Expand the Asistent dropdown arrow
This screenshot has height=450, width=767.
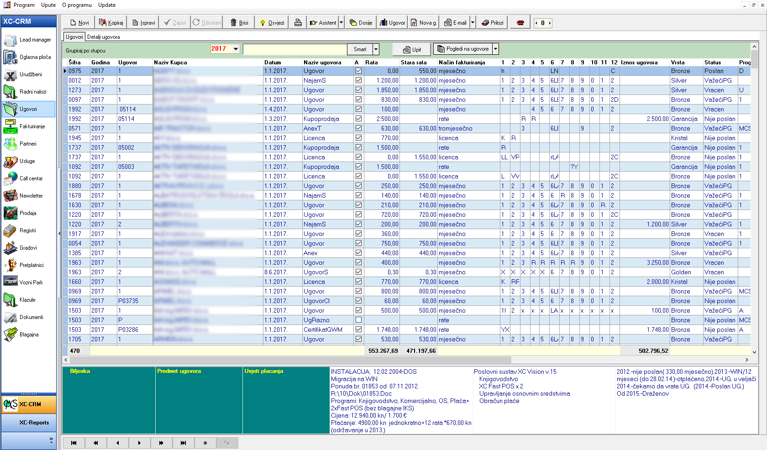(x=341, y=22)
